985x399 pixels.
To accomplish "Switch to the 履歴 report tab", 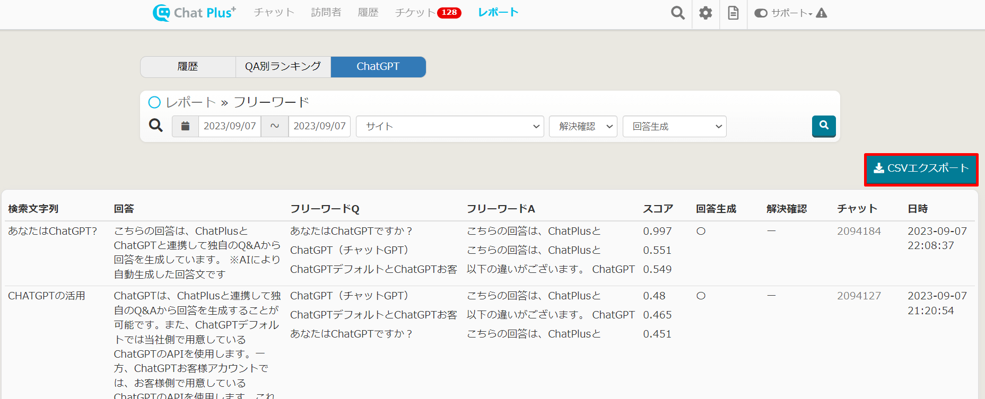I will click(x=188, y=67).
